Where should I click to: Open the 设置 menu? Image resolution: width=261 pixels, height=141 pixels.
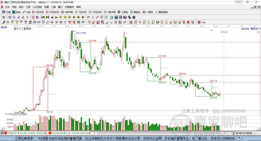click(x=46, y=7)
